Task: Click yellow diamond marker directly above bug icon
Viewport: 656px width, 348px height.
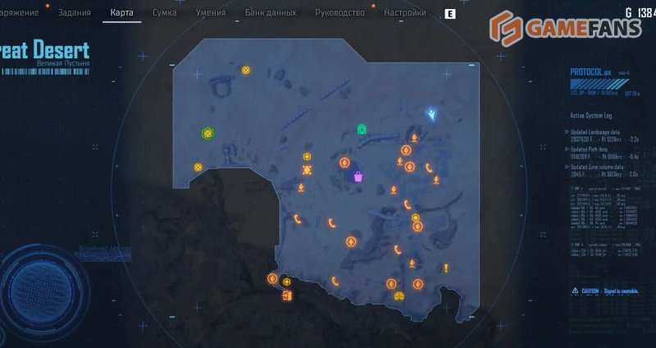Action: coord(307,157)
